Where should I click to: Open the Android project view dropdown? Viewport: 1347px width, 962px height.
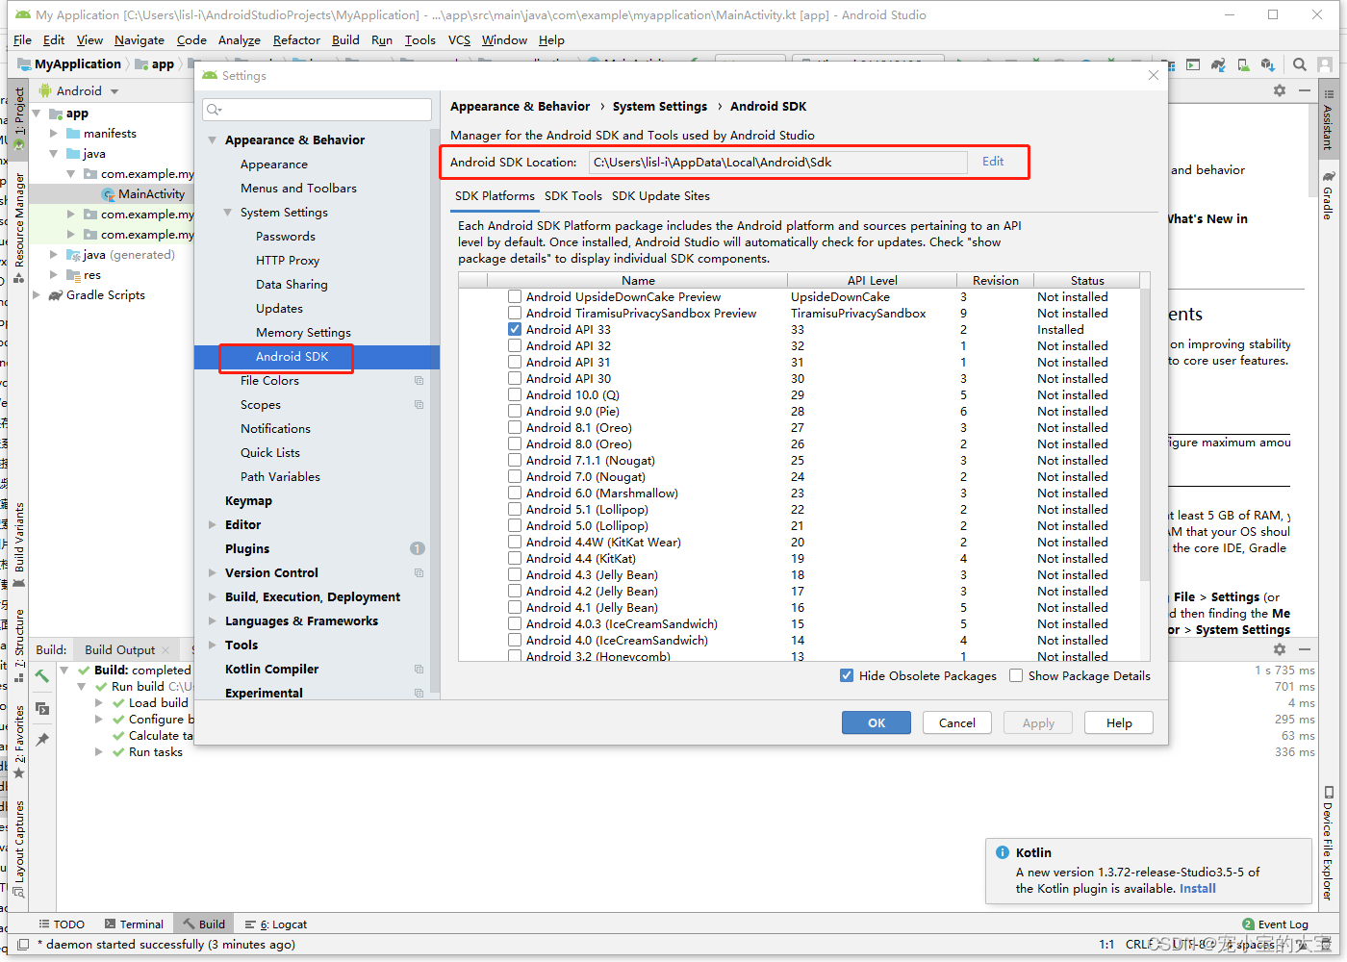click(x=80, y=91)
